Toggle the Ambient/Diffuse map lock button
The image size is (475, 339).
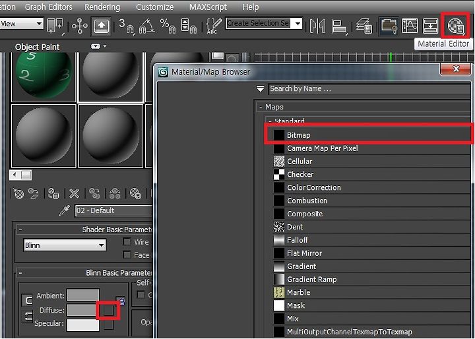point(121,301)
